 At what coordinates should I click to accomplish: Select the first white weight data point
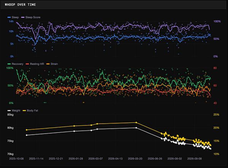27,135
